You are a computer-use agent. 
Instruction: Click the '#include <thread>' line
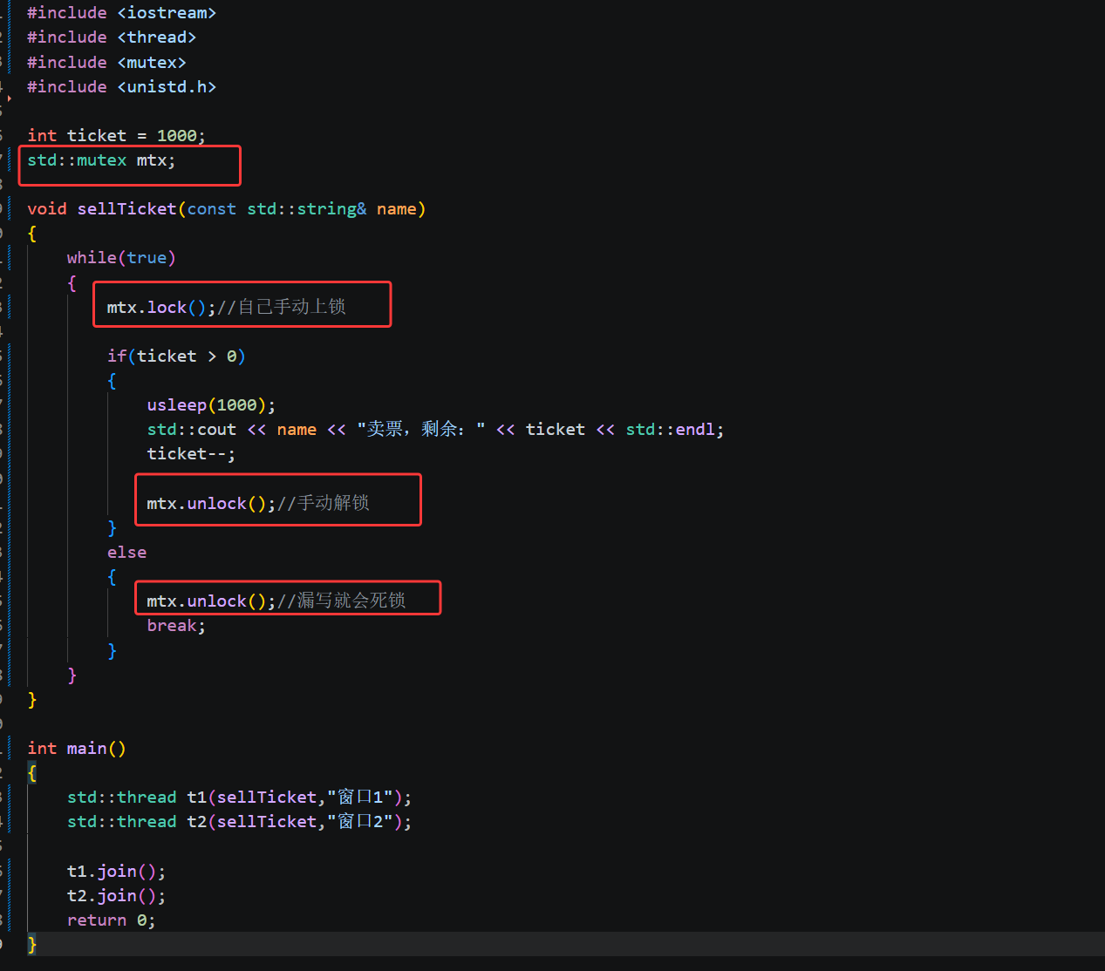point(112,37)
